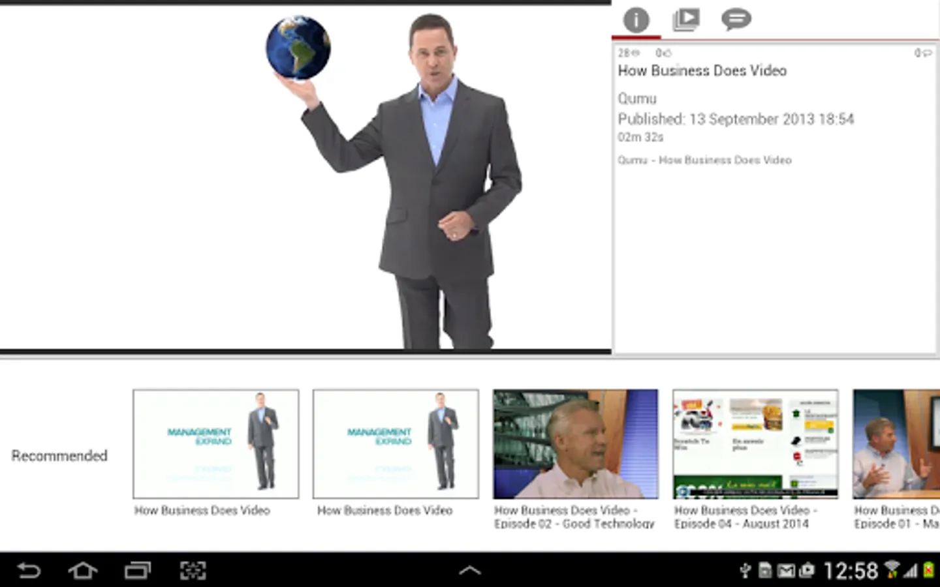Tap the Wi-Fi signal status icon
Screen dimensions: 940x587
point(891,570)
